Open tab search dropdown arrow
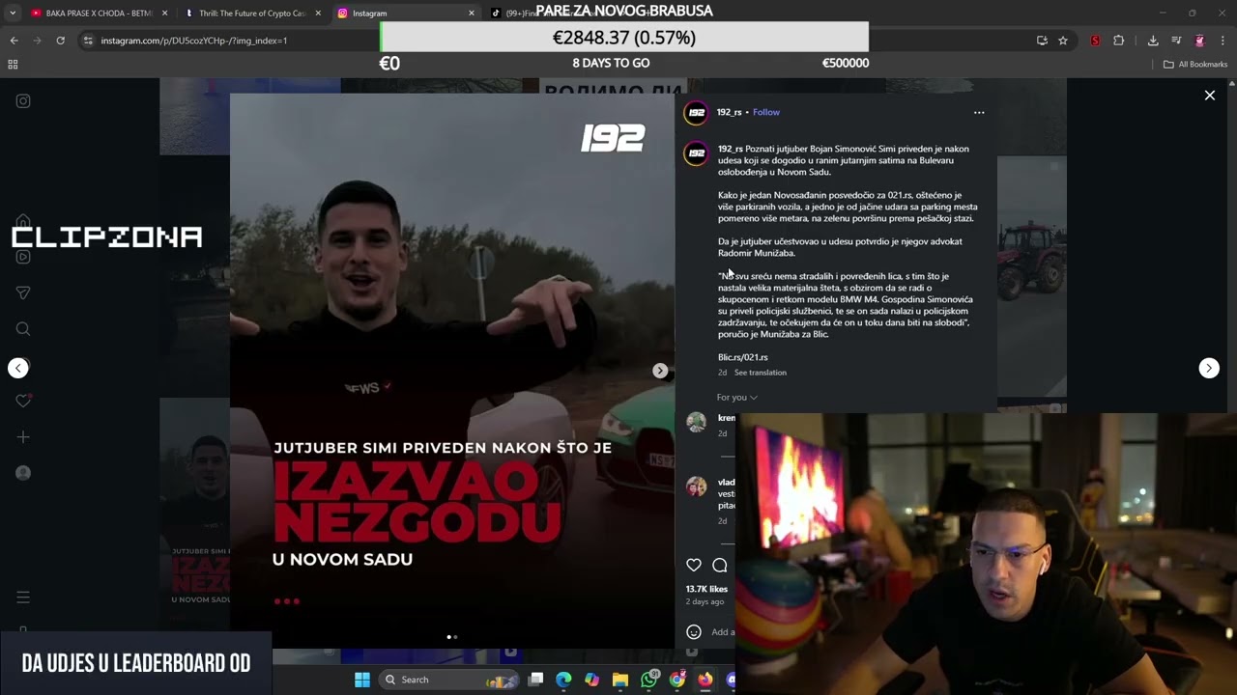Viewport: 1237px width, 695px height. click(13, 14)
